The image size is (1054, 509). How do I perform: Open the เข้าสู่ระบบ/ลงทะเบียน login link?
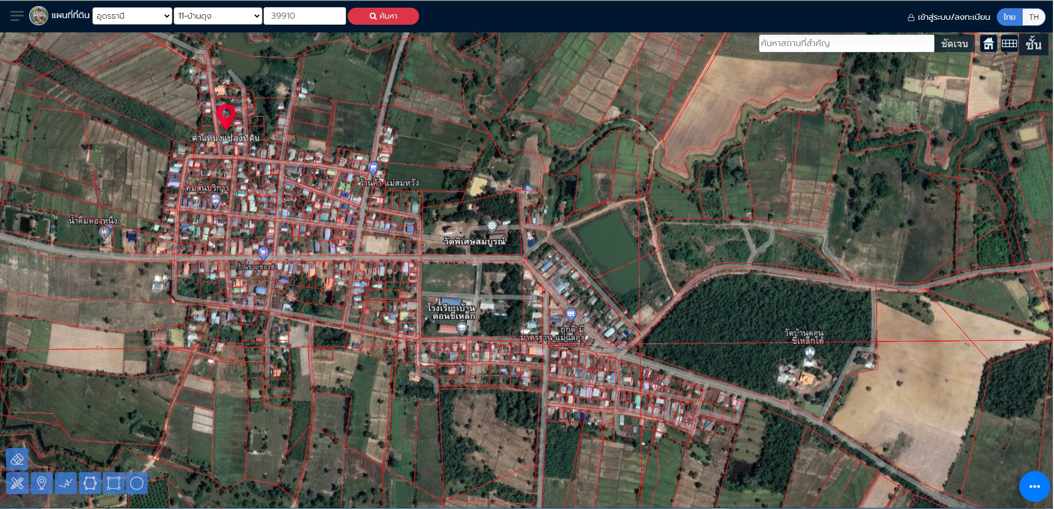pos(949,17)
